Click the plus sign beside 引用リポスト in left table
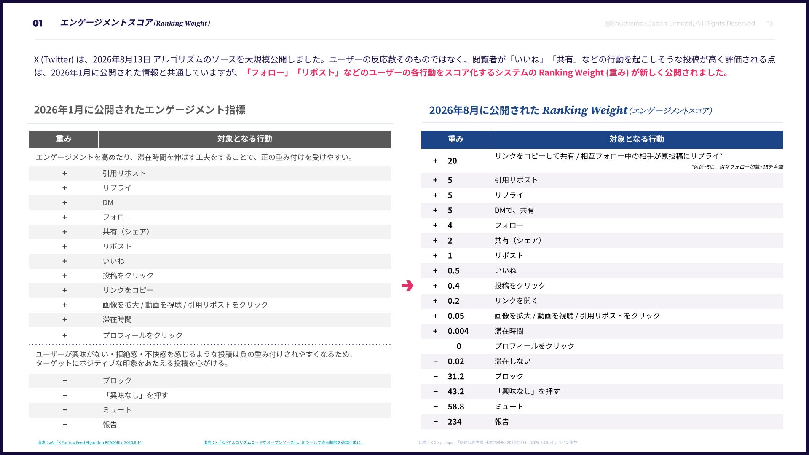This screenshot has width=809, height=455. [64, 174]
